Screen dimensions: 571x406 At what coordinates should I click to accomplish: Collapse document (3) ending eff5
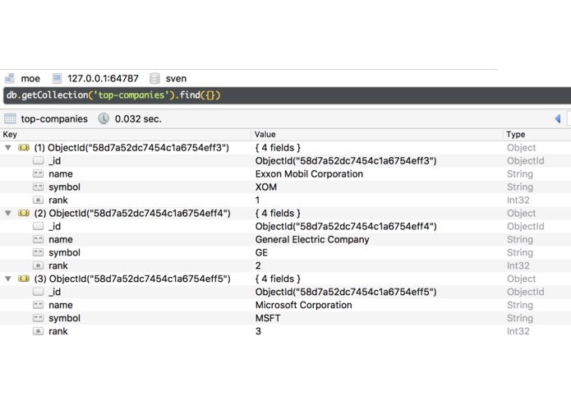[x=8, y=279]
